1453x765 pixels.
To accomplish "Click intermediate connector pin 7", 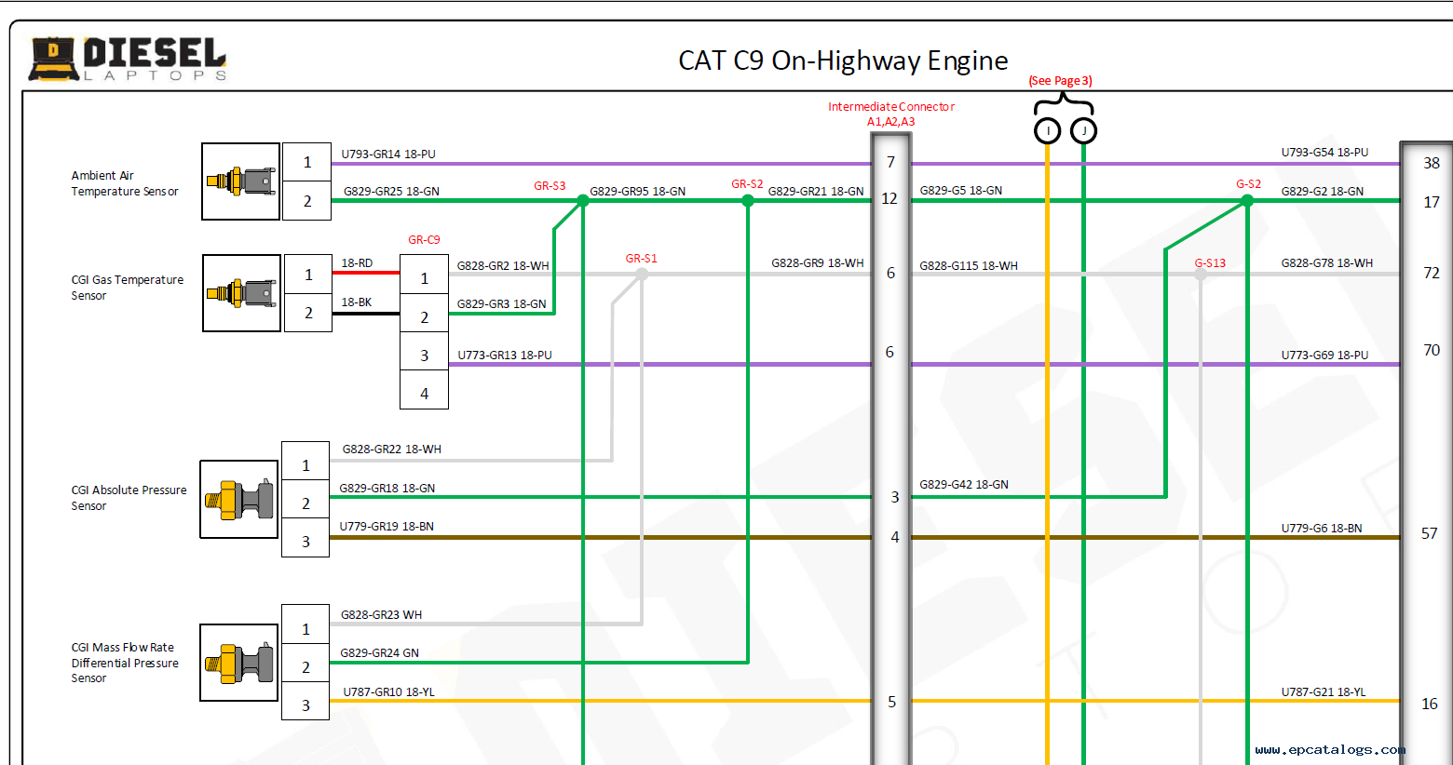I will point(891,163).
